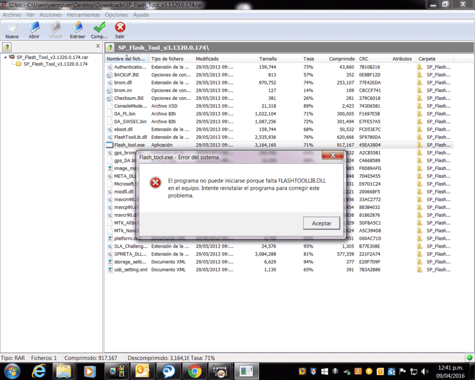Click the Aceptar button in error dialog
This screenshot has height=380, width=475.
coord(321,223)
